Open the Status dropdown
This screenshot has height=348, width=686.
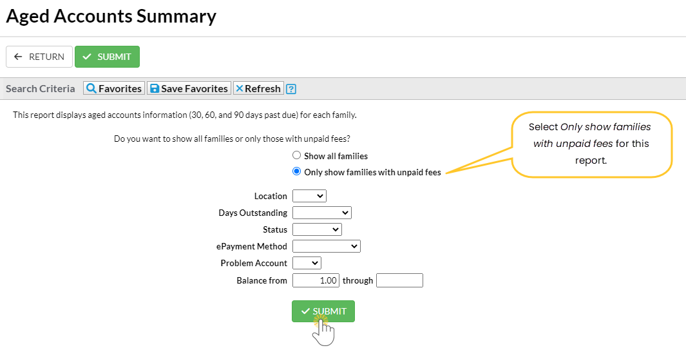317,229
